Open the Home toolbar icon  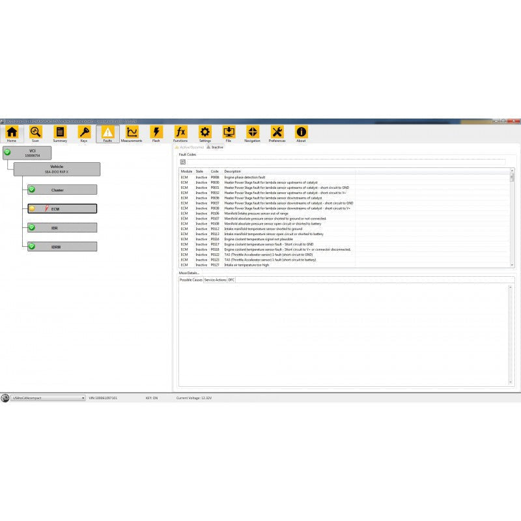(x=12, y=133)
